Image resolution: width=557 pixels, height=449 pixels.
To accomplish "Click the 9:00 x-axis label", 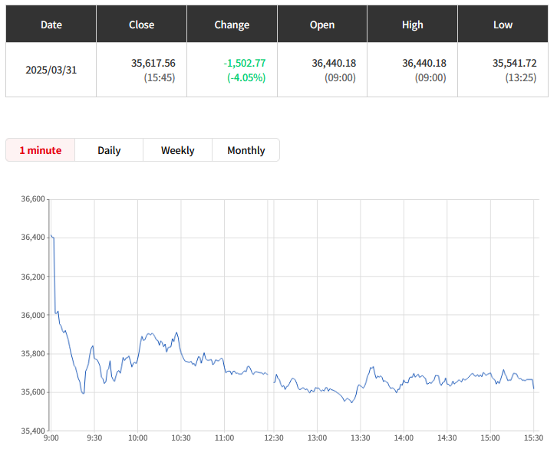I will click(x=51, y=438).
